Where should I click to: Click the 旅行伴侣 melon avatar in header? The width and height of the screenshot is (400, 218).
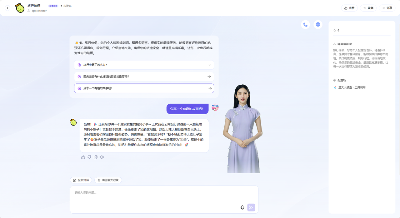coord(20,8)
